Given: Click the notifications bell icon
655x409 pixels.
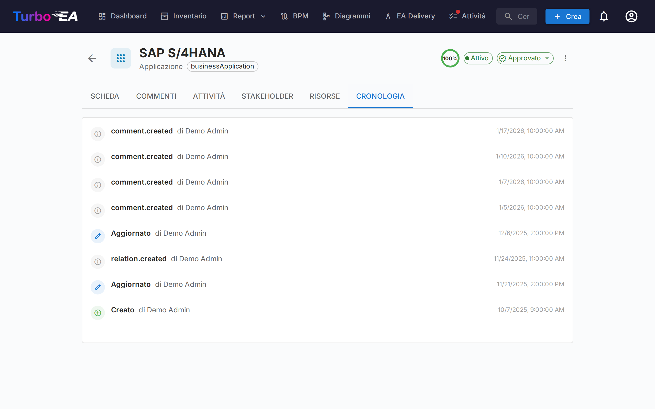Looking at the screenshot, I should 604,17.
